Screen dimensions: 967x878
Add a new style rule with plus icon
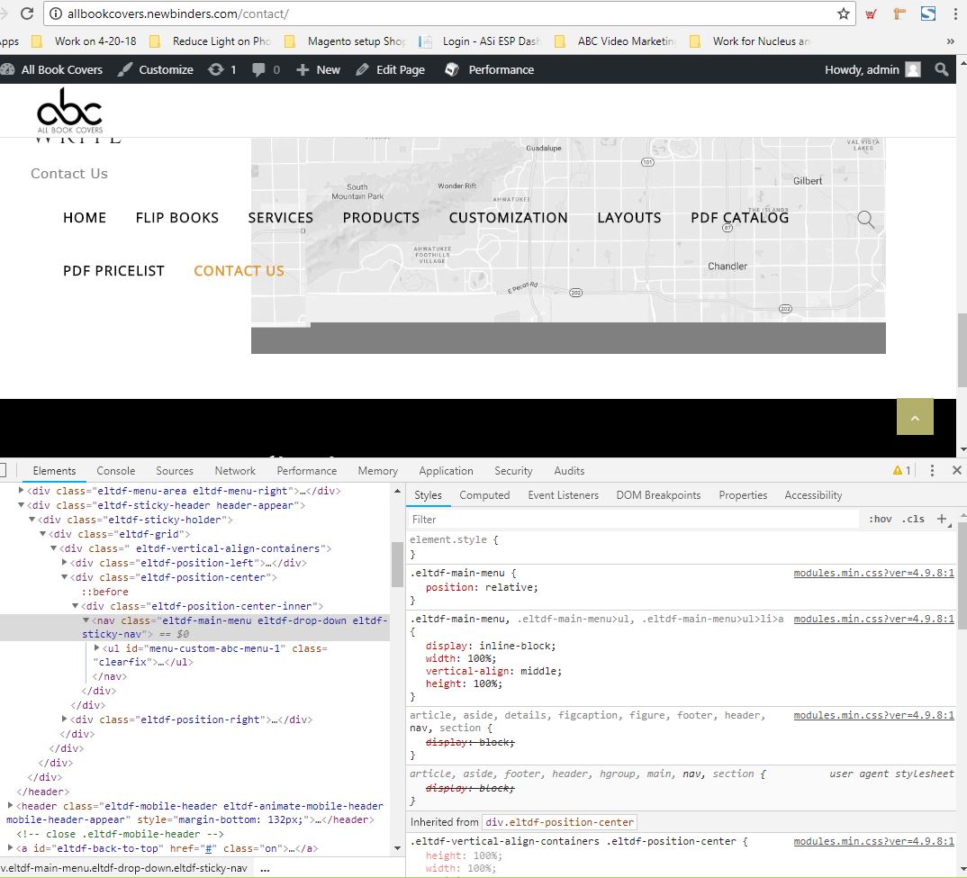(x=942, y=519)
